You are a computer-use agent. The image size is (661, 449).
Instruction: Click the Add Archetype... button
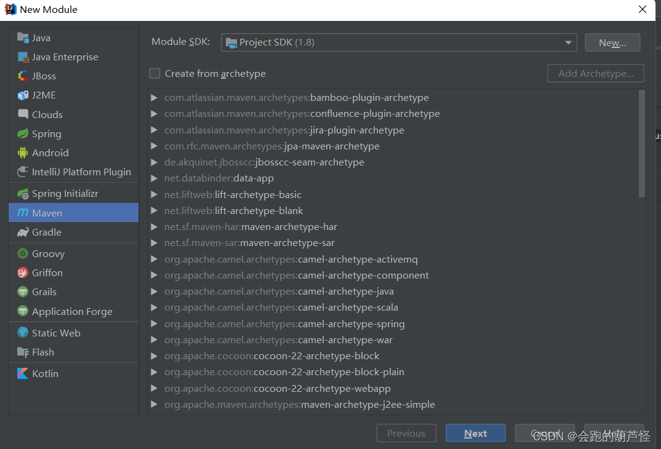click(596, 73)
